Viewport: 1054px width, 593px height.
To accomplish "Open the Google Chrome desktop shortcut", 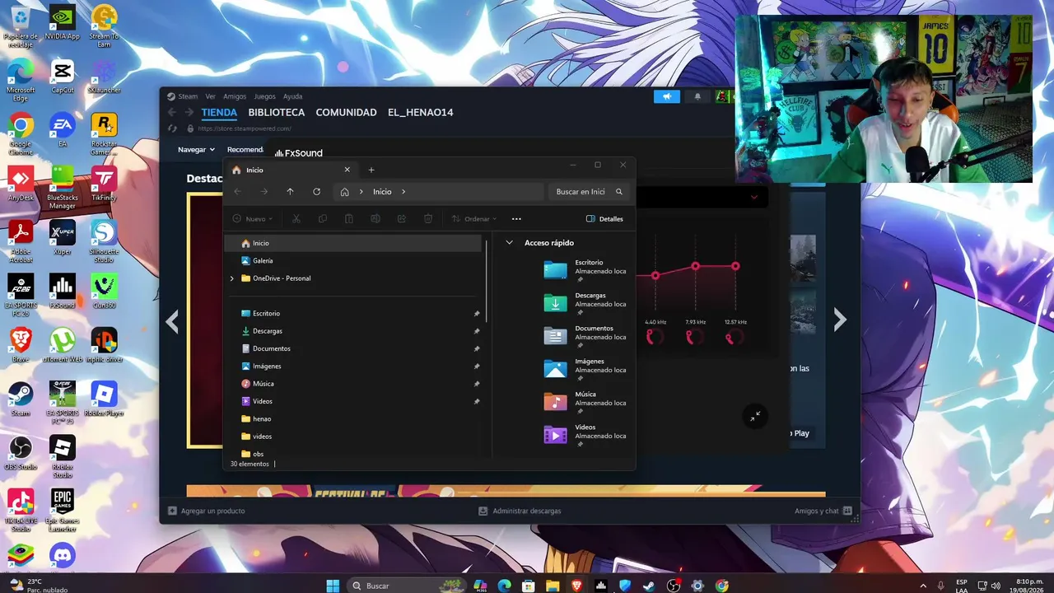I will [x=21, y=133].
